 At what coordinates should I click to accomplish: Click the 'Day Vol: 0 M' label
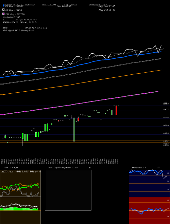pos(107,10)
